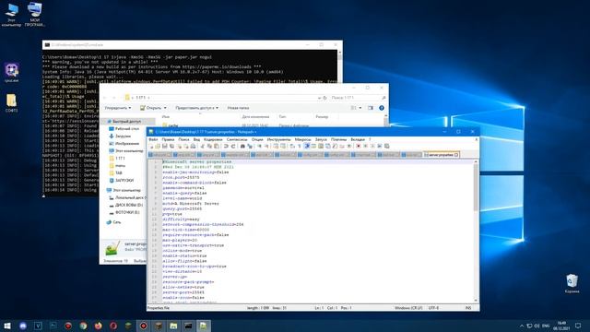Open the 'Предоставить доступ к' dropdown
Image resolution: width=590 pixels, height=332 pixels.
[x=196, y=108]
